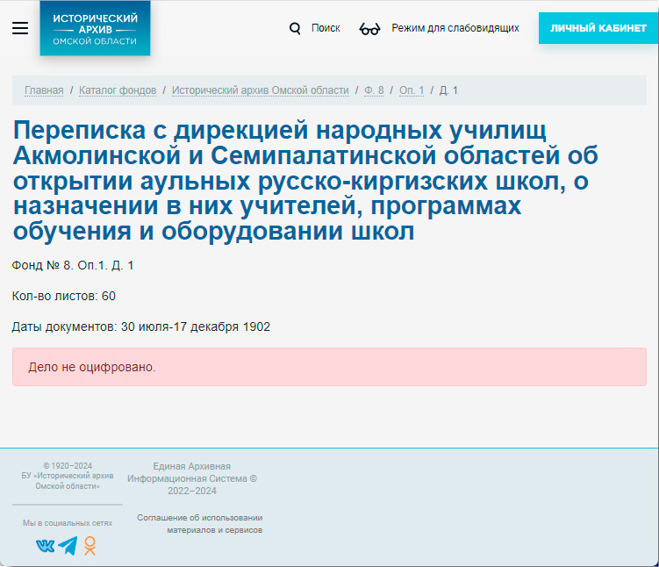Open the VK social network icon
Viewport: 659px width, 567px height.
click(45, 546)
